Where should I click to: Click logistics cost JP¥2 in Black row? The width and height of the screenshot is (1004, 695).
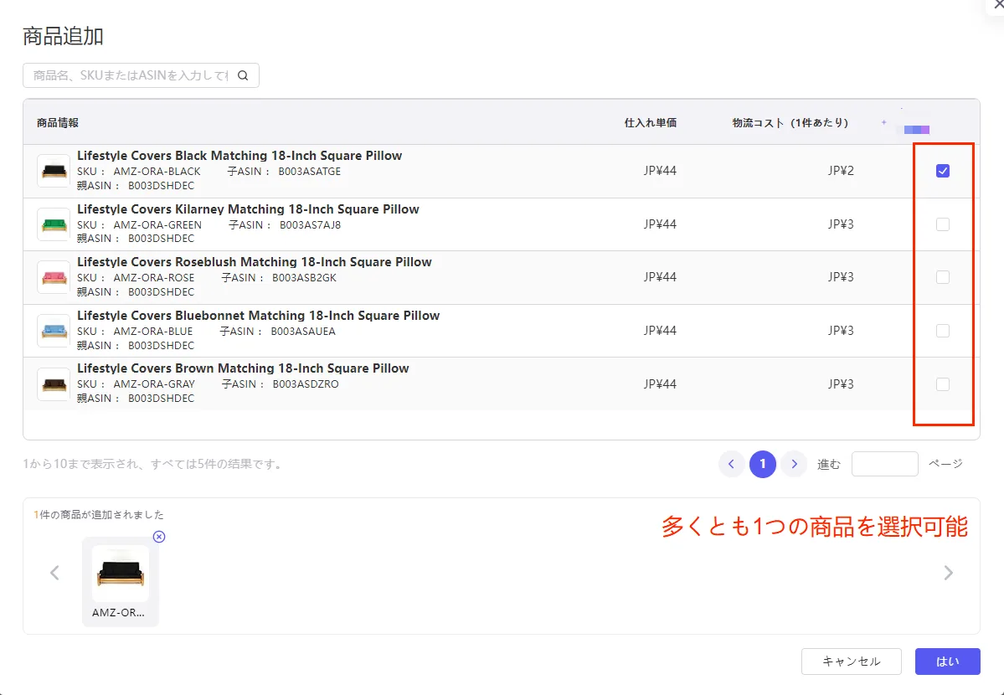click(x=841, y=171)
